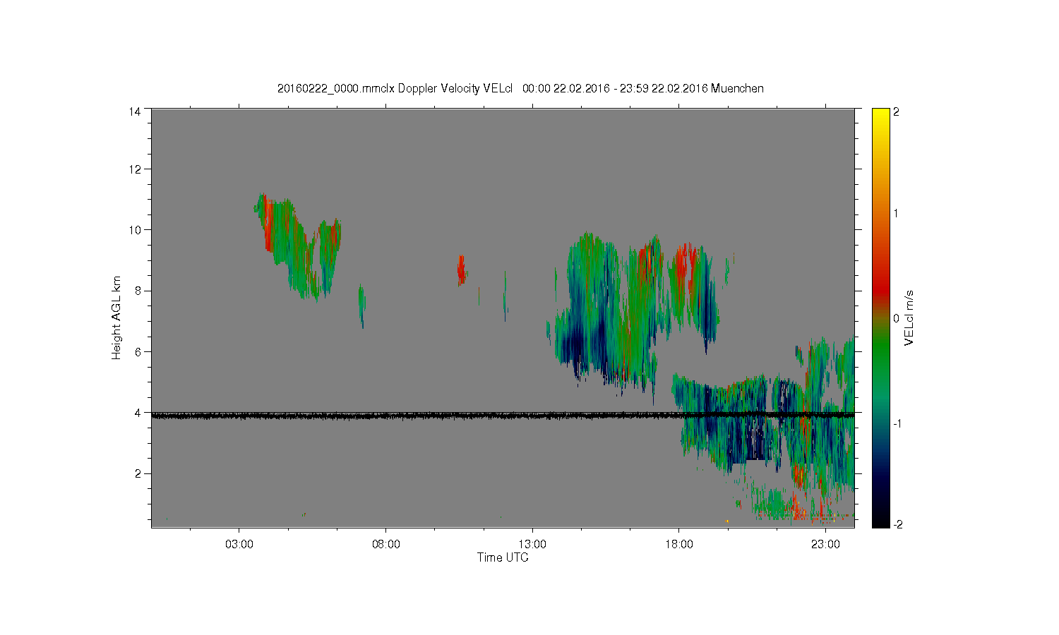This screenshot has width=1059, height=635.
Task: Click the "08:00" time axis label
Action: pyautogui.click(x=385, y=545)
